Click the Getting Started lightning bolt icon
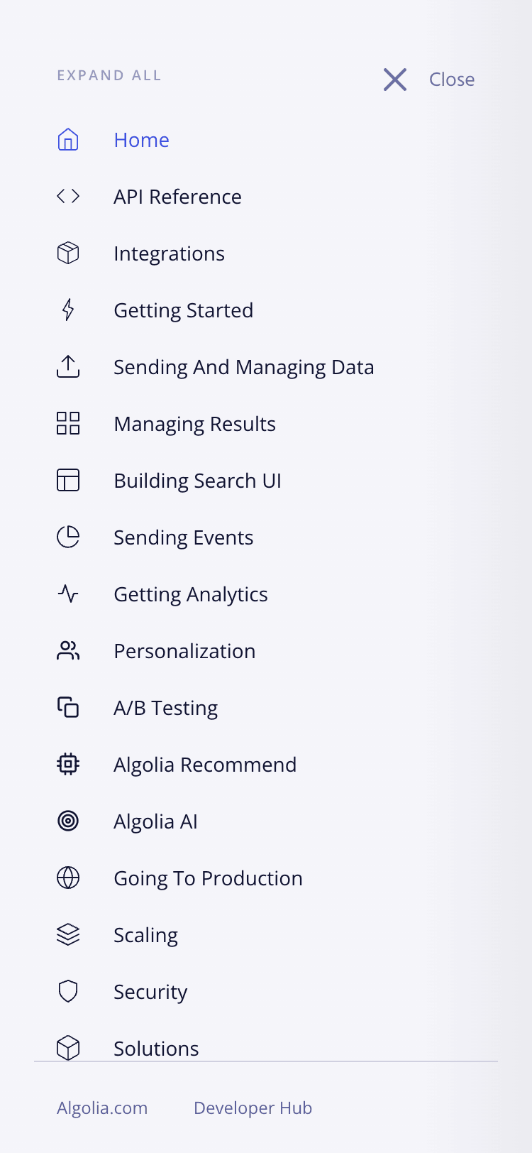The height and width of the screenshot is (1153, 532). point(67,310)
